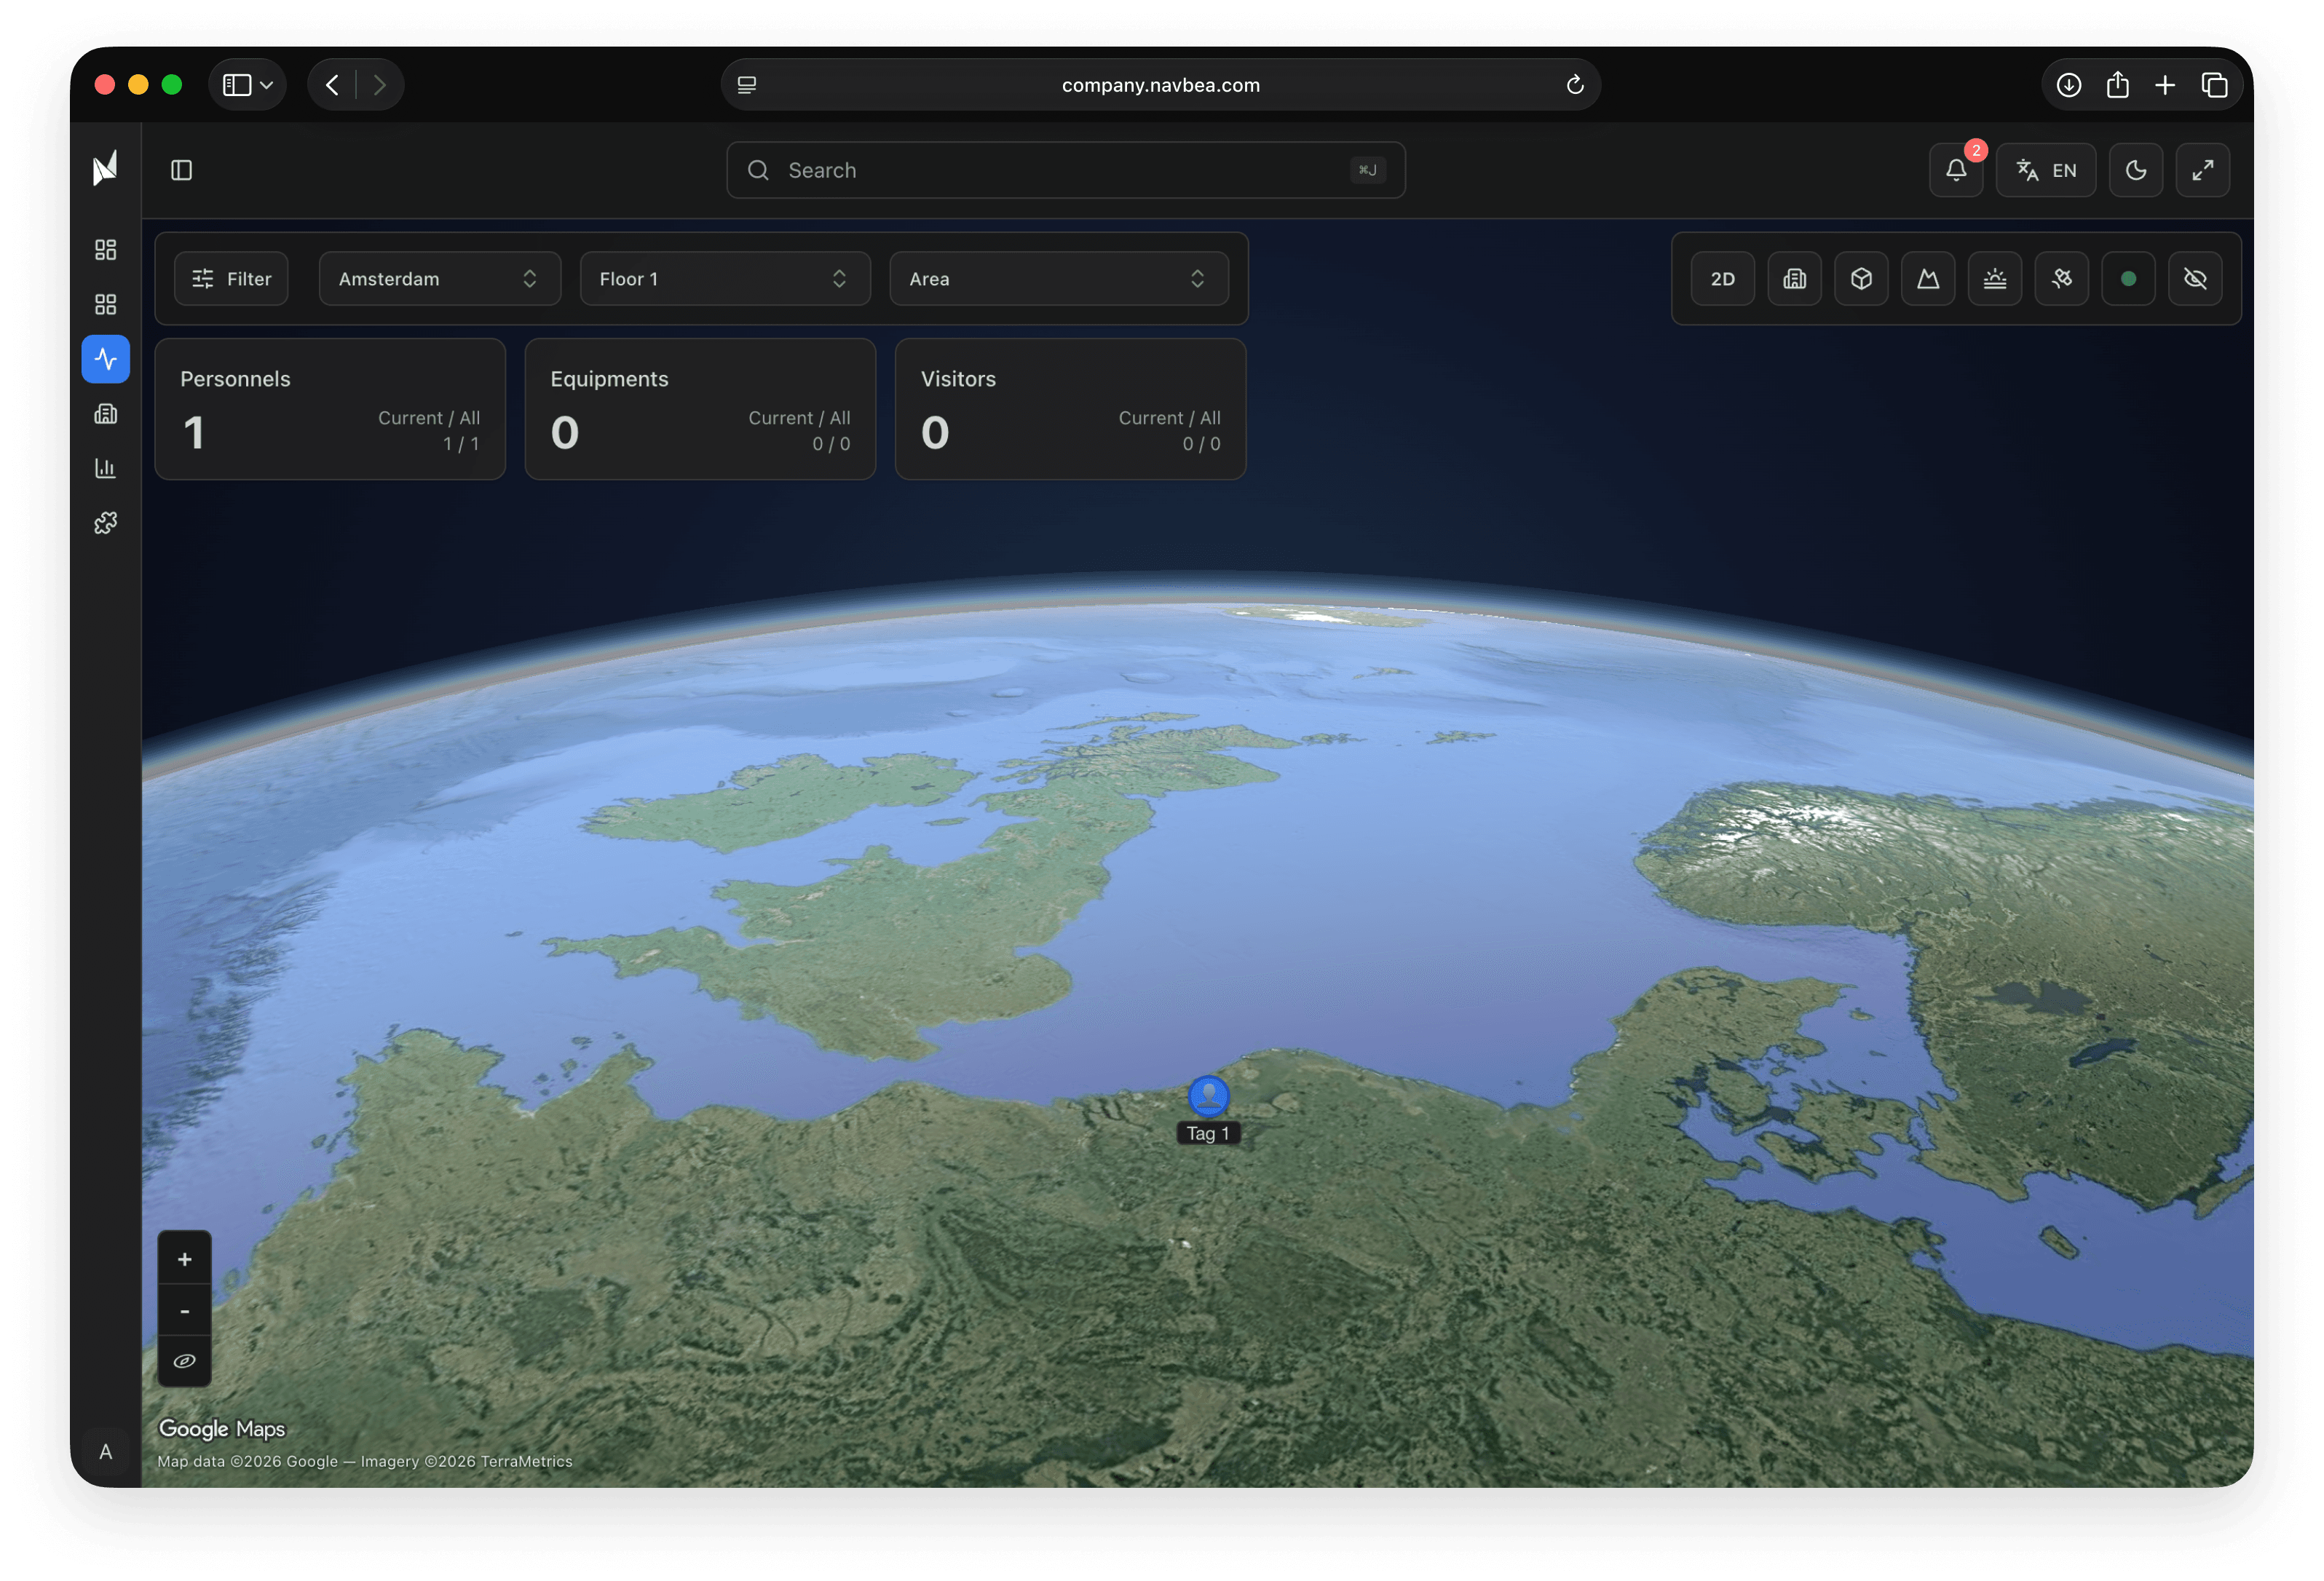
Task: Toggle the terrain mountain map icon
Action: [x=1928, y=279]
